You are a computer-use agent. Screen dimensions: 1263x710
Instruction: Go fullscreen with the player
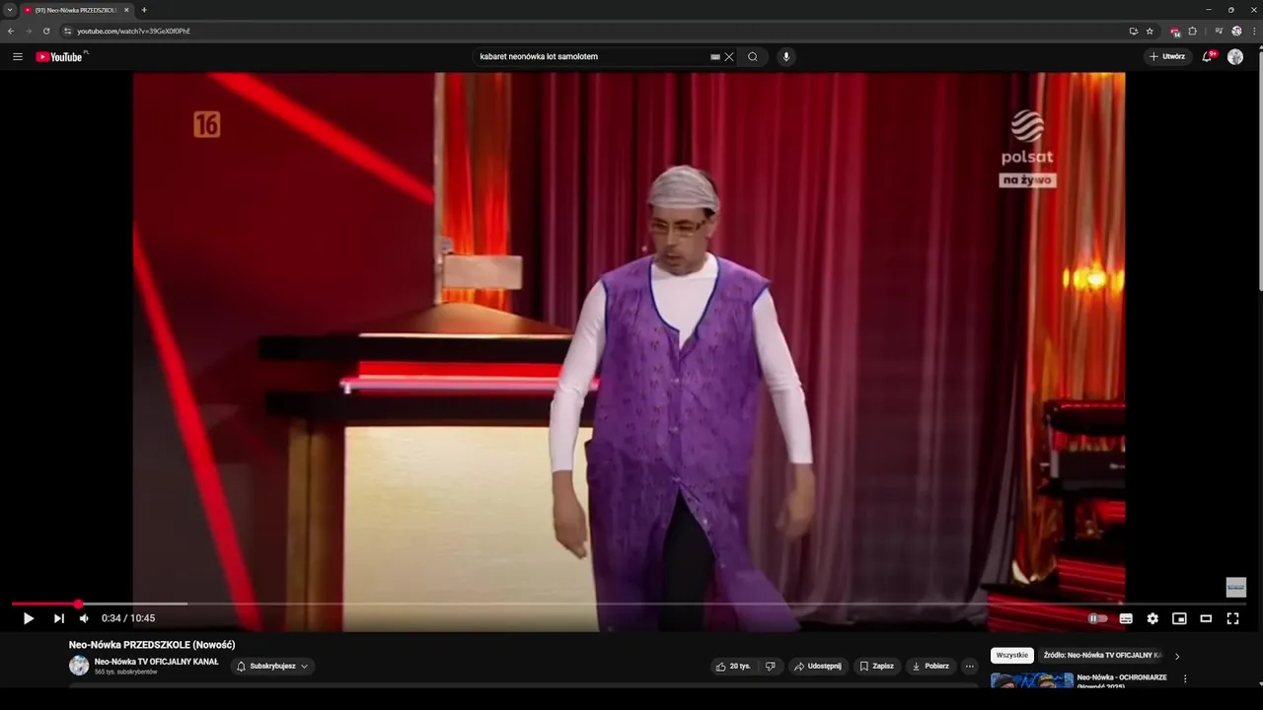(1232, 618)
